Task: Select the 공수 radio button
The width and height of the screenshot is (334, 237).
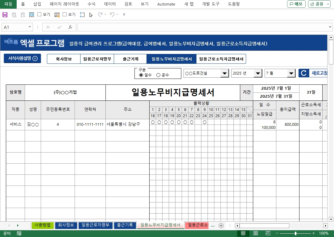Action: pos(159,75)
